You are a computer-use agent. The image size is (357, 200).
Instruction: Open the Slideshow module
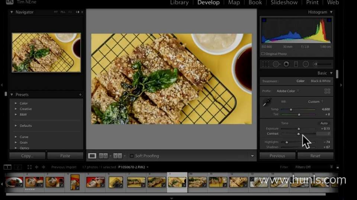point(283,3)
